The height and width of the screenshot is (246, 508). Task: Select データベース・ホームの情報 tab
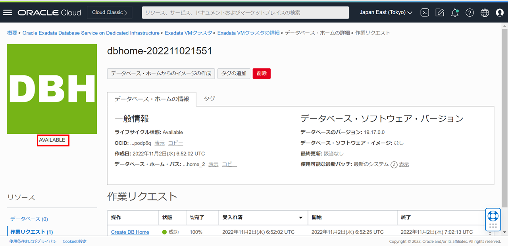(152, 99)
